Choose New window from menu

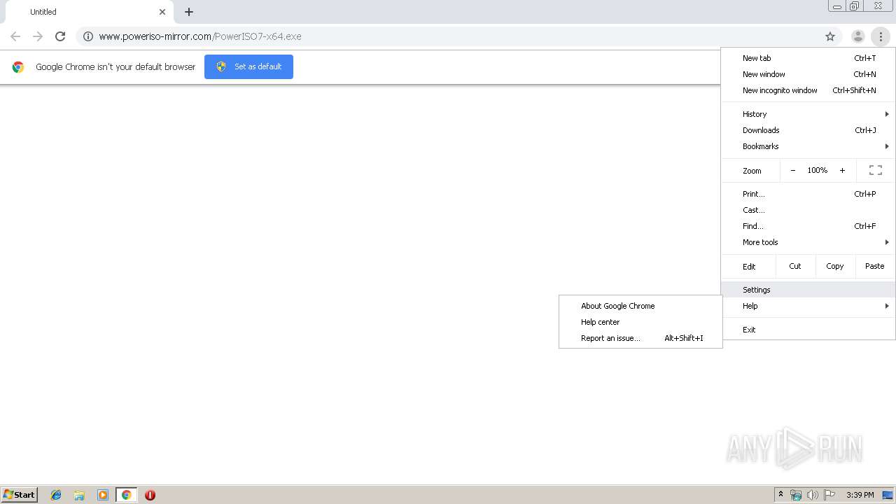click(x=808, y=74)
